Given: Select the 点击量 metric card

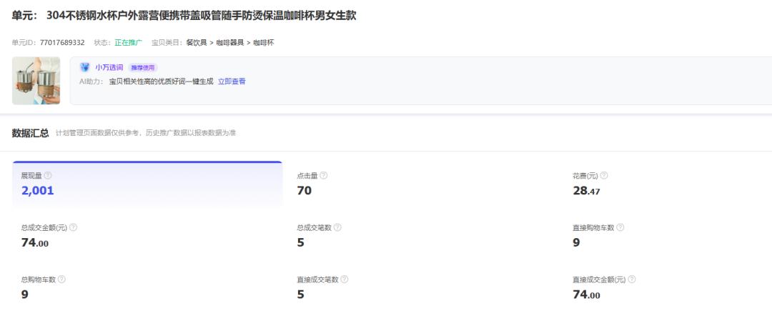Looking at the screenshot, I should tap(422, 184).
